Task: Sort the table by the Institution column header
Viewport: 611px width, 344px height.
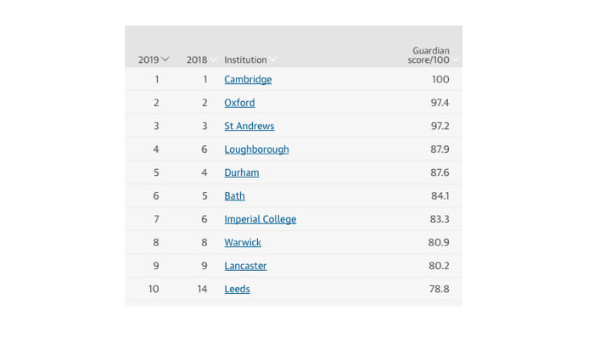Action: tap(245, 59)
